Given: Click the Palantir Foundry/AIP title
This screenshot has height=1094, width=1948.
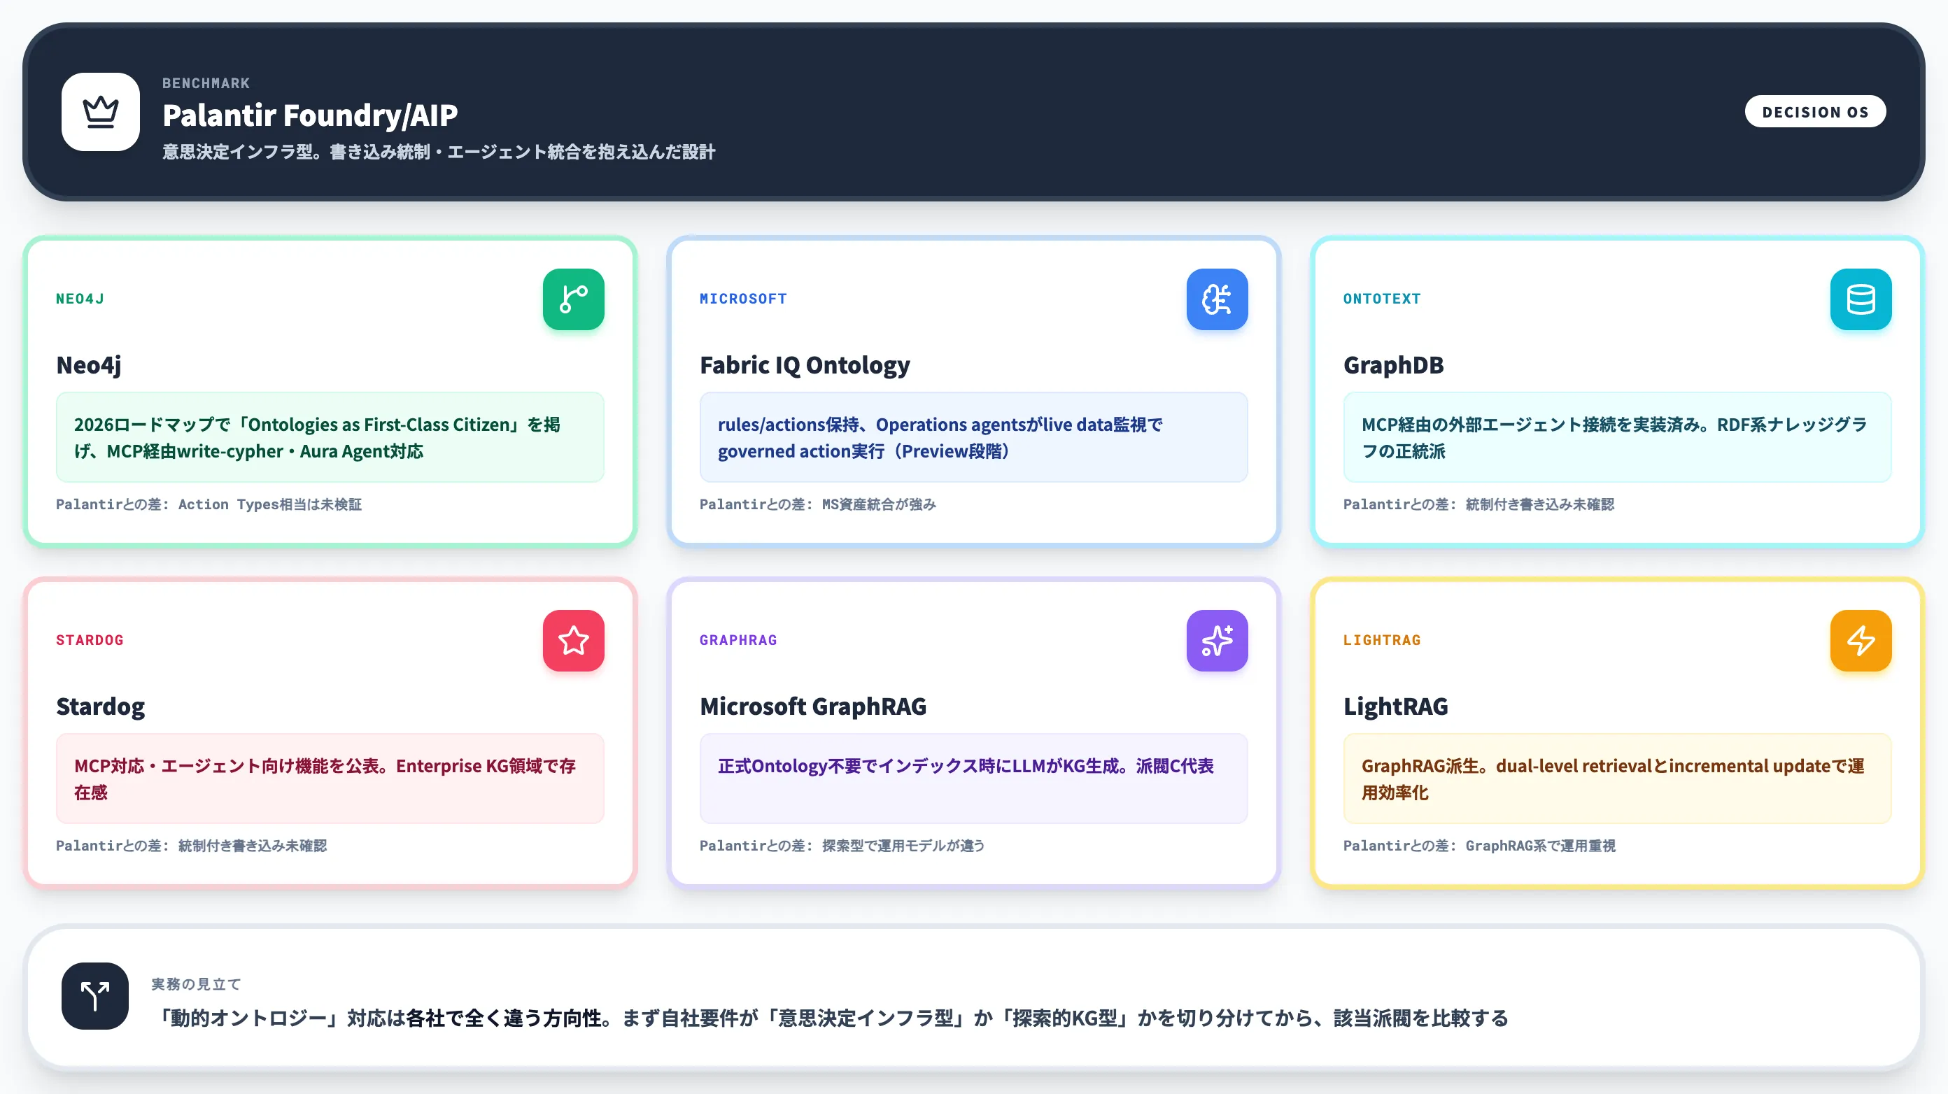Looking at the screenshot, I should pos(310,115).
